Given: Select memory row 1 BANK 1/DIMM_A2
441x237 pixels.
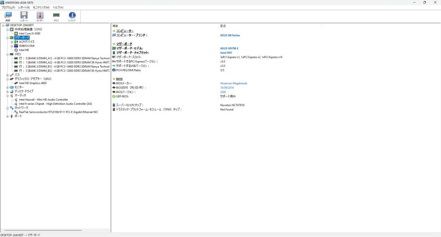Looking at the screenshot, I should [x=64, y=62].
